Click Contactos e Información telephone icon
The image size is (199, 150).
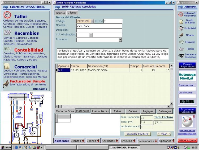pyautogui.click(x=181, y=56)
